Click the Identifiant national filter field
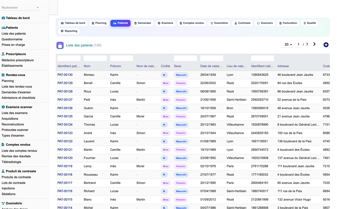Viewport: 337px width, 209px height. [263, 58]
